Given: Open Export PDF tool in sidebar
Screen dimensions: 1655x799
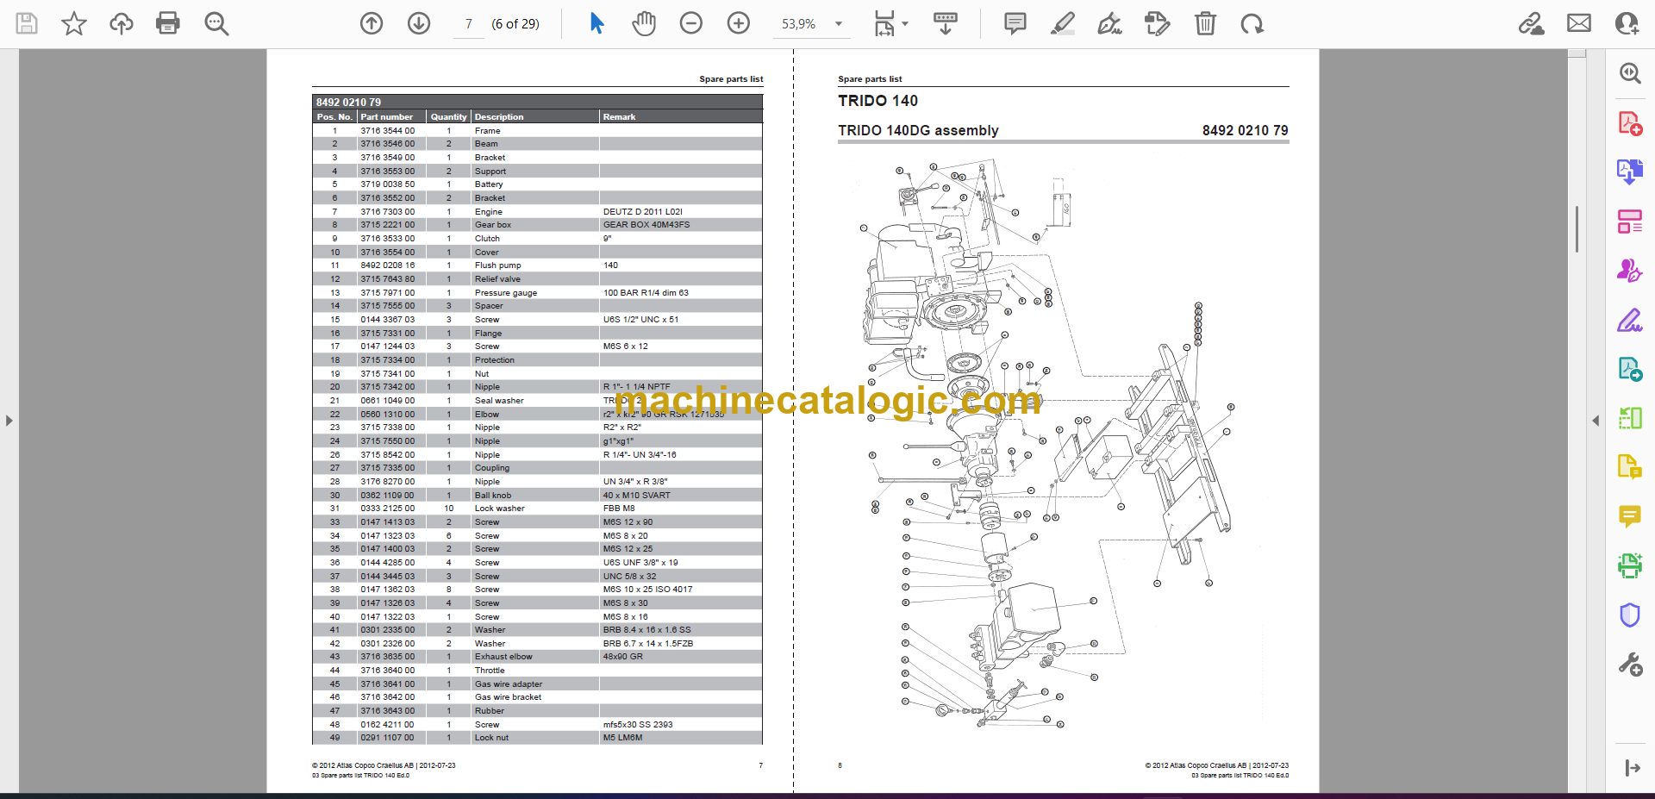Looking at the screenshot, I should pos(1630,172).
